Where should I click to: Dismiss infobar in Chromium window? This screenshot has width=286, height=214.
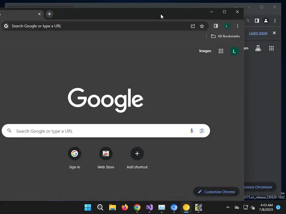coord(274,33)
